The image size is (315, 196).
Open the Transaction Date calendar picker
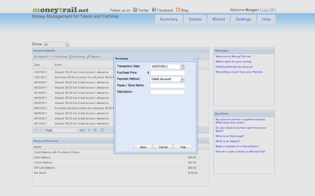183,66
